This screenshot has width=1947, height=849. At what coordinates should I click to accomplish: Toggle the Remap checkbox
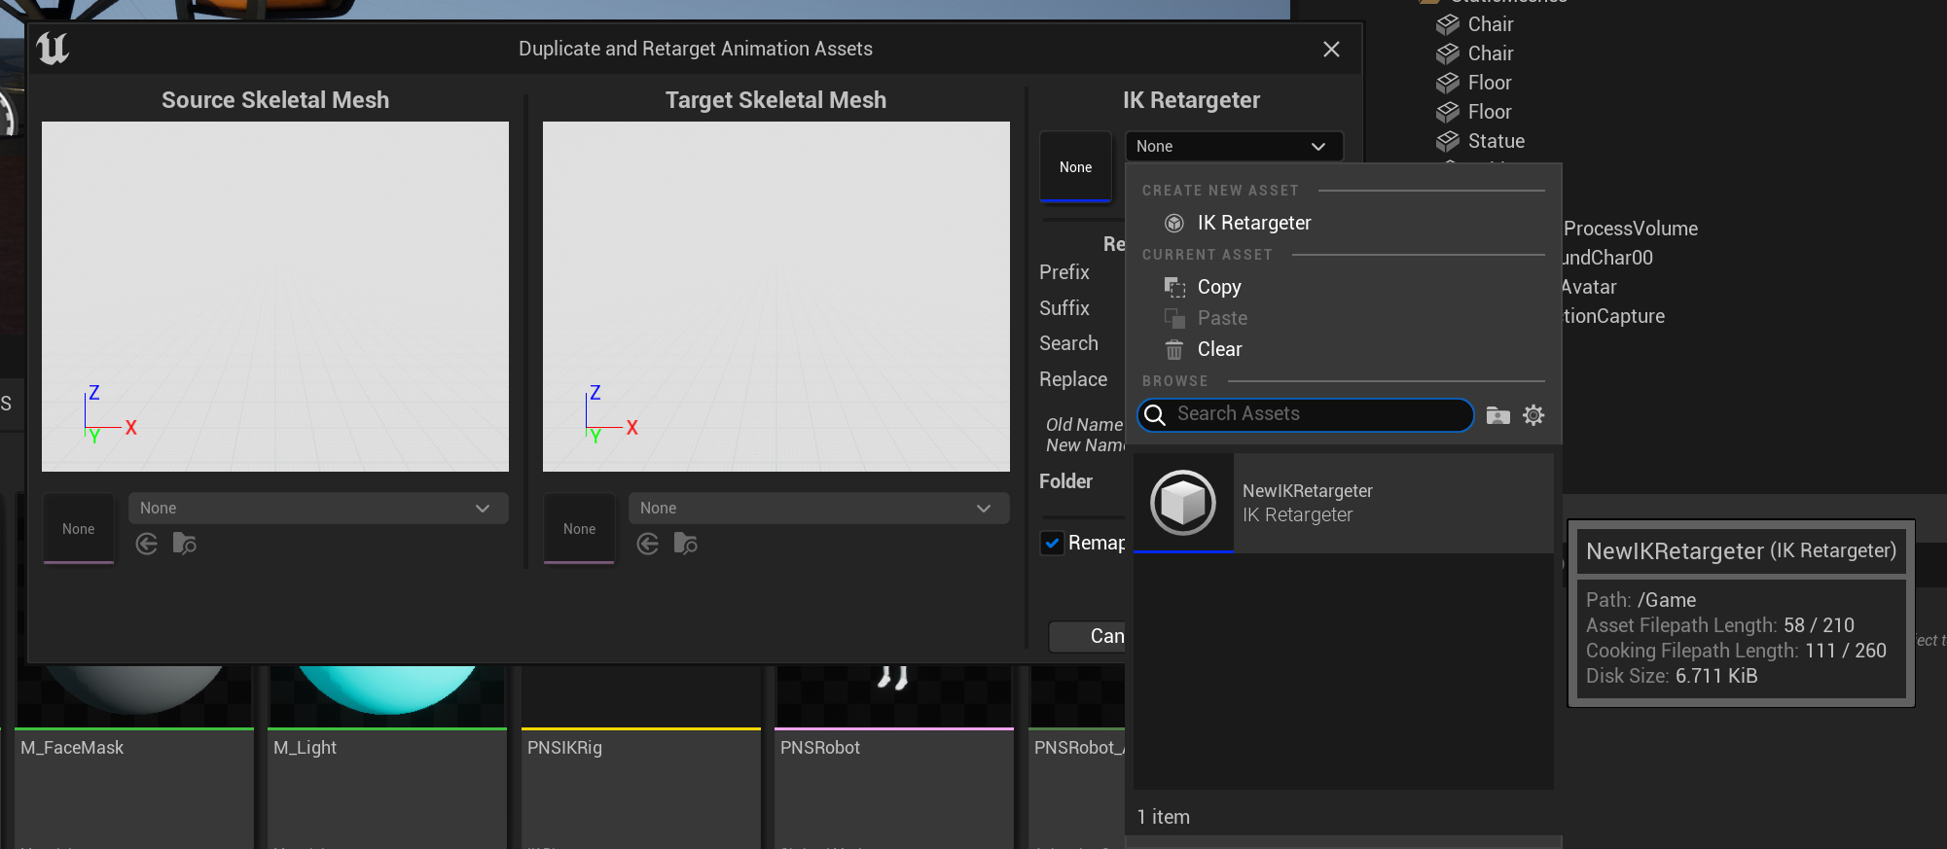pos(1052,543)
